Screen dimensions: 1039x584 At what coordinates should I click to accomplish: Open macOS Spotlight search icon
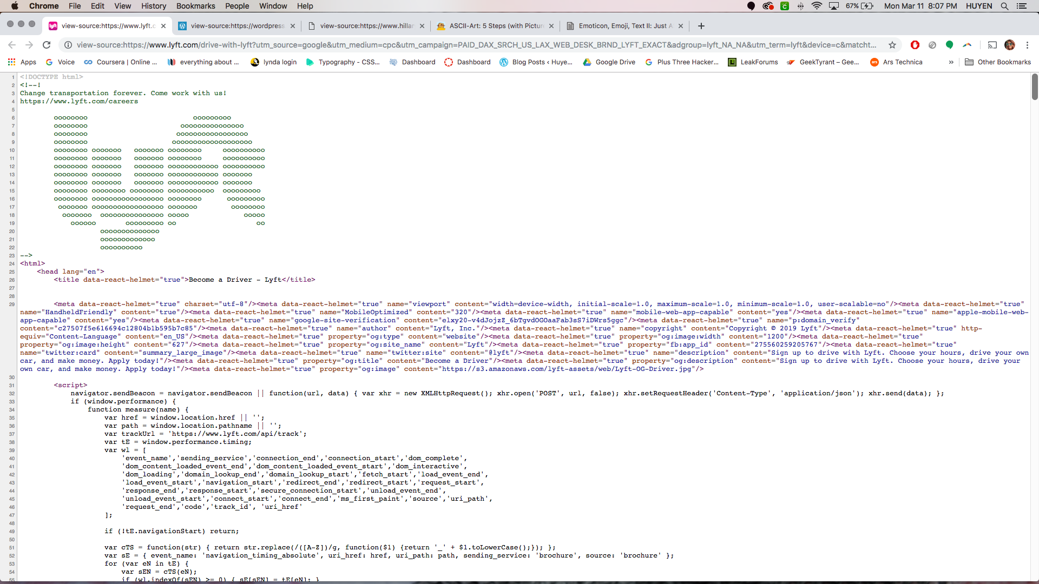point(1004,6)
